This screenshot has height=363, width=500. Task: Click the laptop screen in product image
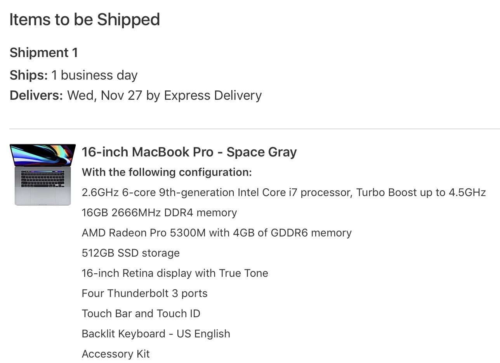click(x=43, y=155)
